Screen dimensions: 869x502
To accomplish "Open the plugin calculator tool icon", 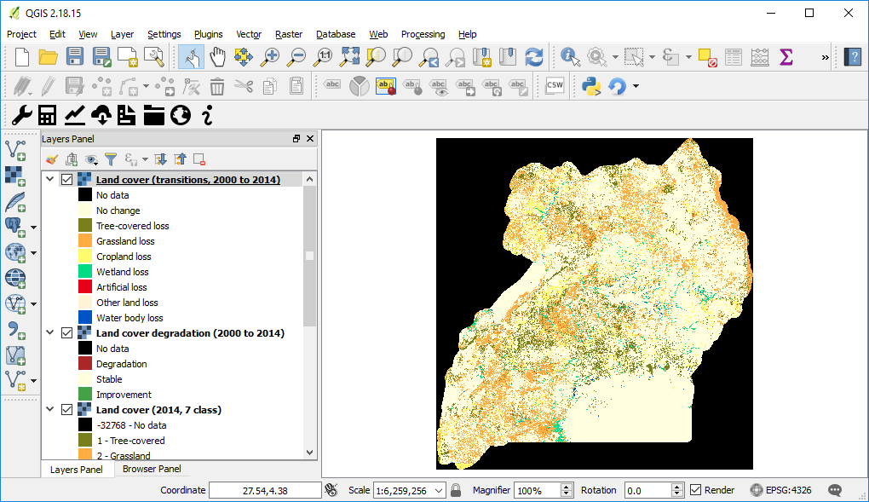I will pos(48,114).
